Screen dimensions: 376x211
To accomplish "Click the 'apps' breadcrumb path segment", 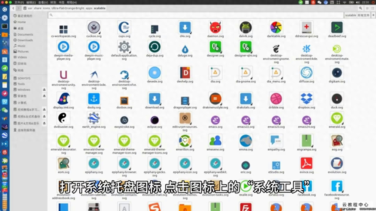I will pos(89,8).
